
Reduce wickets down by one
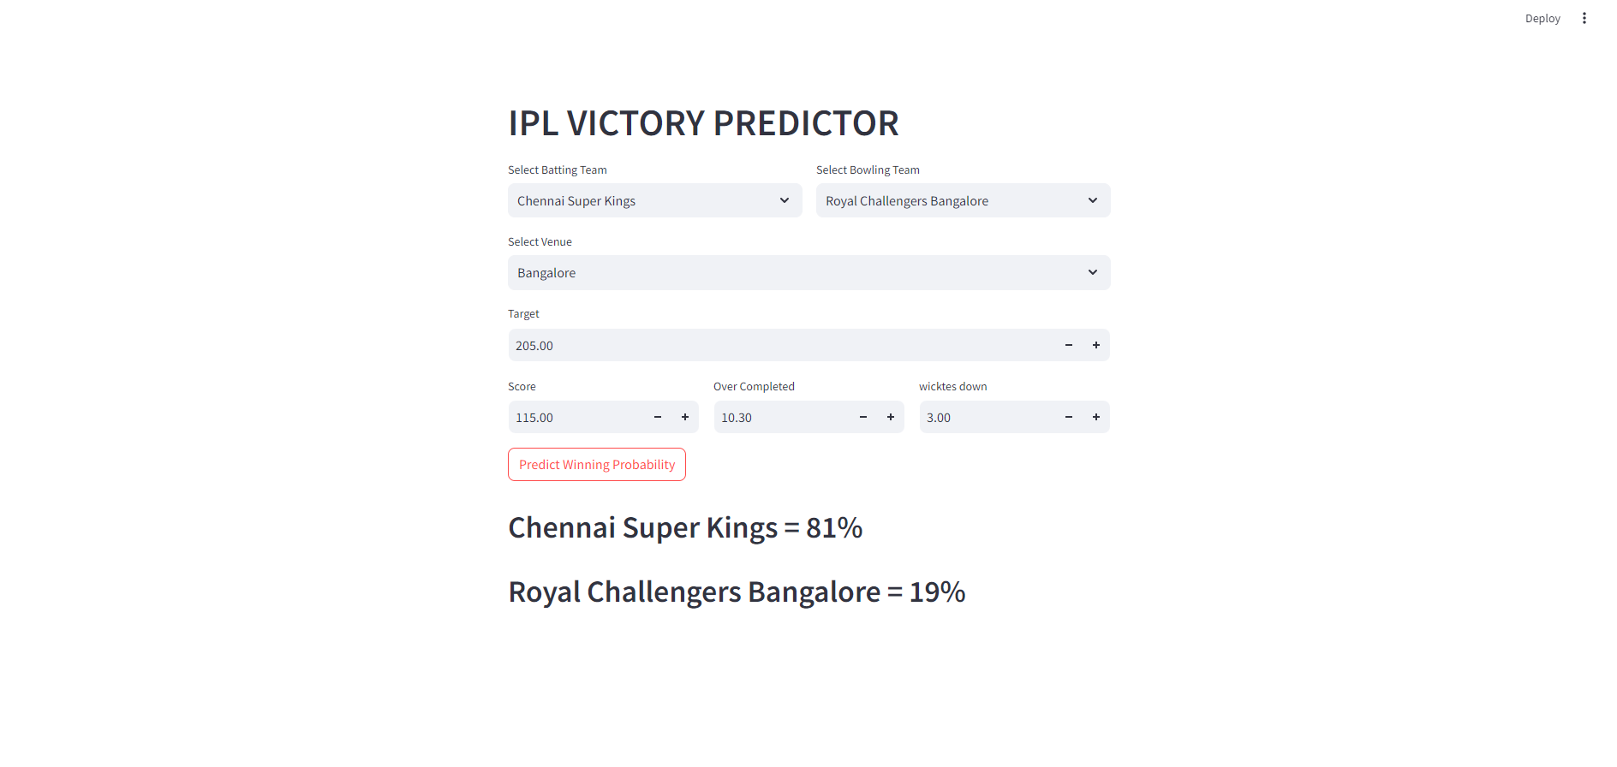1068,417
